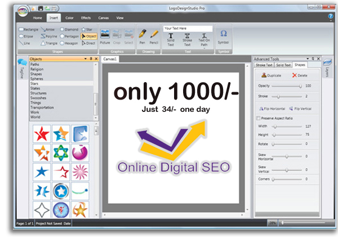This screenshot has height=239, width=338.
Task: Choose the Pen drawing tool
Action: pos(143,37)
